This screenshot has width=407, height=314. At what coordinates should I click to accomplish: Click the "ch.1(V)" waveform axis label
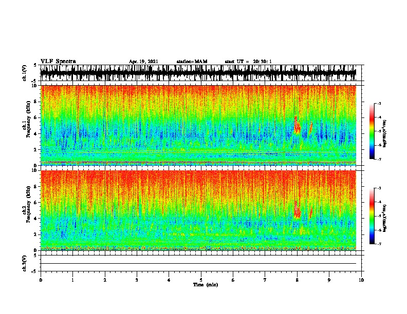pos(25,73)
